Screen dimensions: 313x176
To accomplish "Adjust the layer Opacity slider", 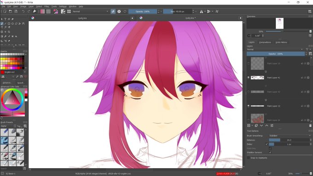I will pos(276,54).
